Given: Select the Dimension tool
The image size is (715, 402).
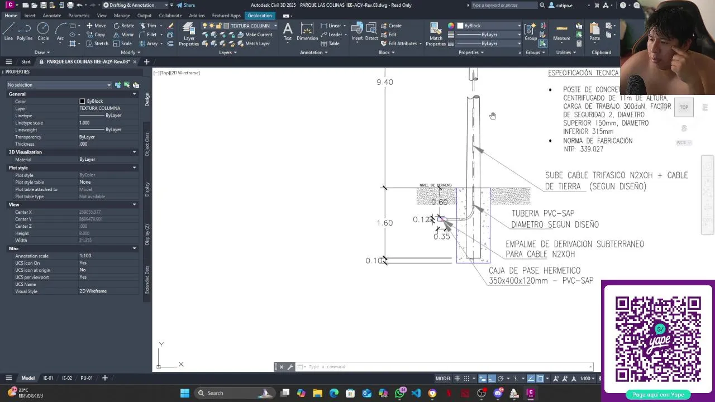Looking at the screenshot, I should pos(307,32).
